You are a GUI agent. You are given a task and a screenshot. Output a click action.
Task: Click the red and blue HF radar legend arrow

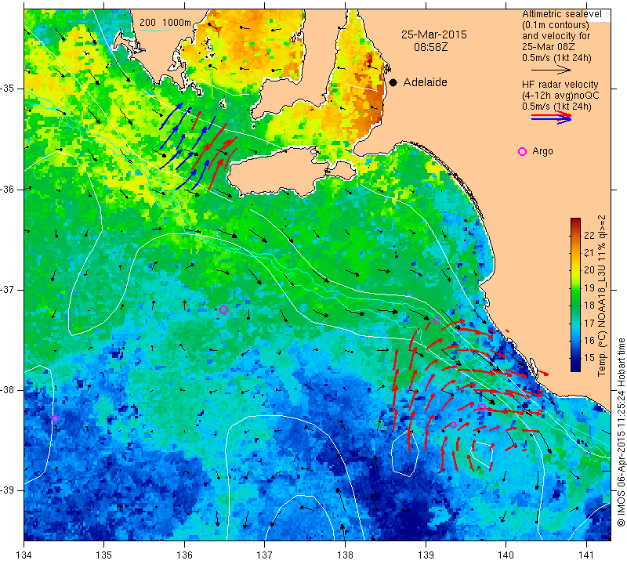(551, 117)
